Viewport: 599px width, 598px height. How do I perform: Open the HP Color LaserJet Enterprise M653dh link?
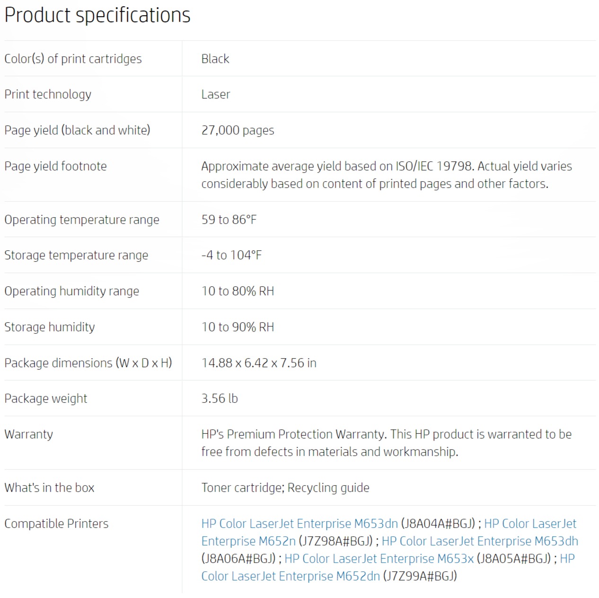(x=480, y=541)
